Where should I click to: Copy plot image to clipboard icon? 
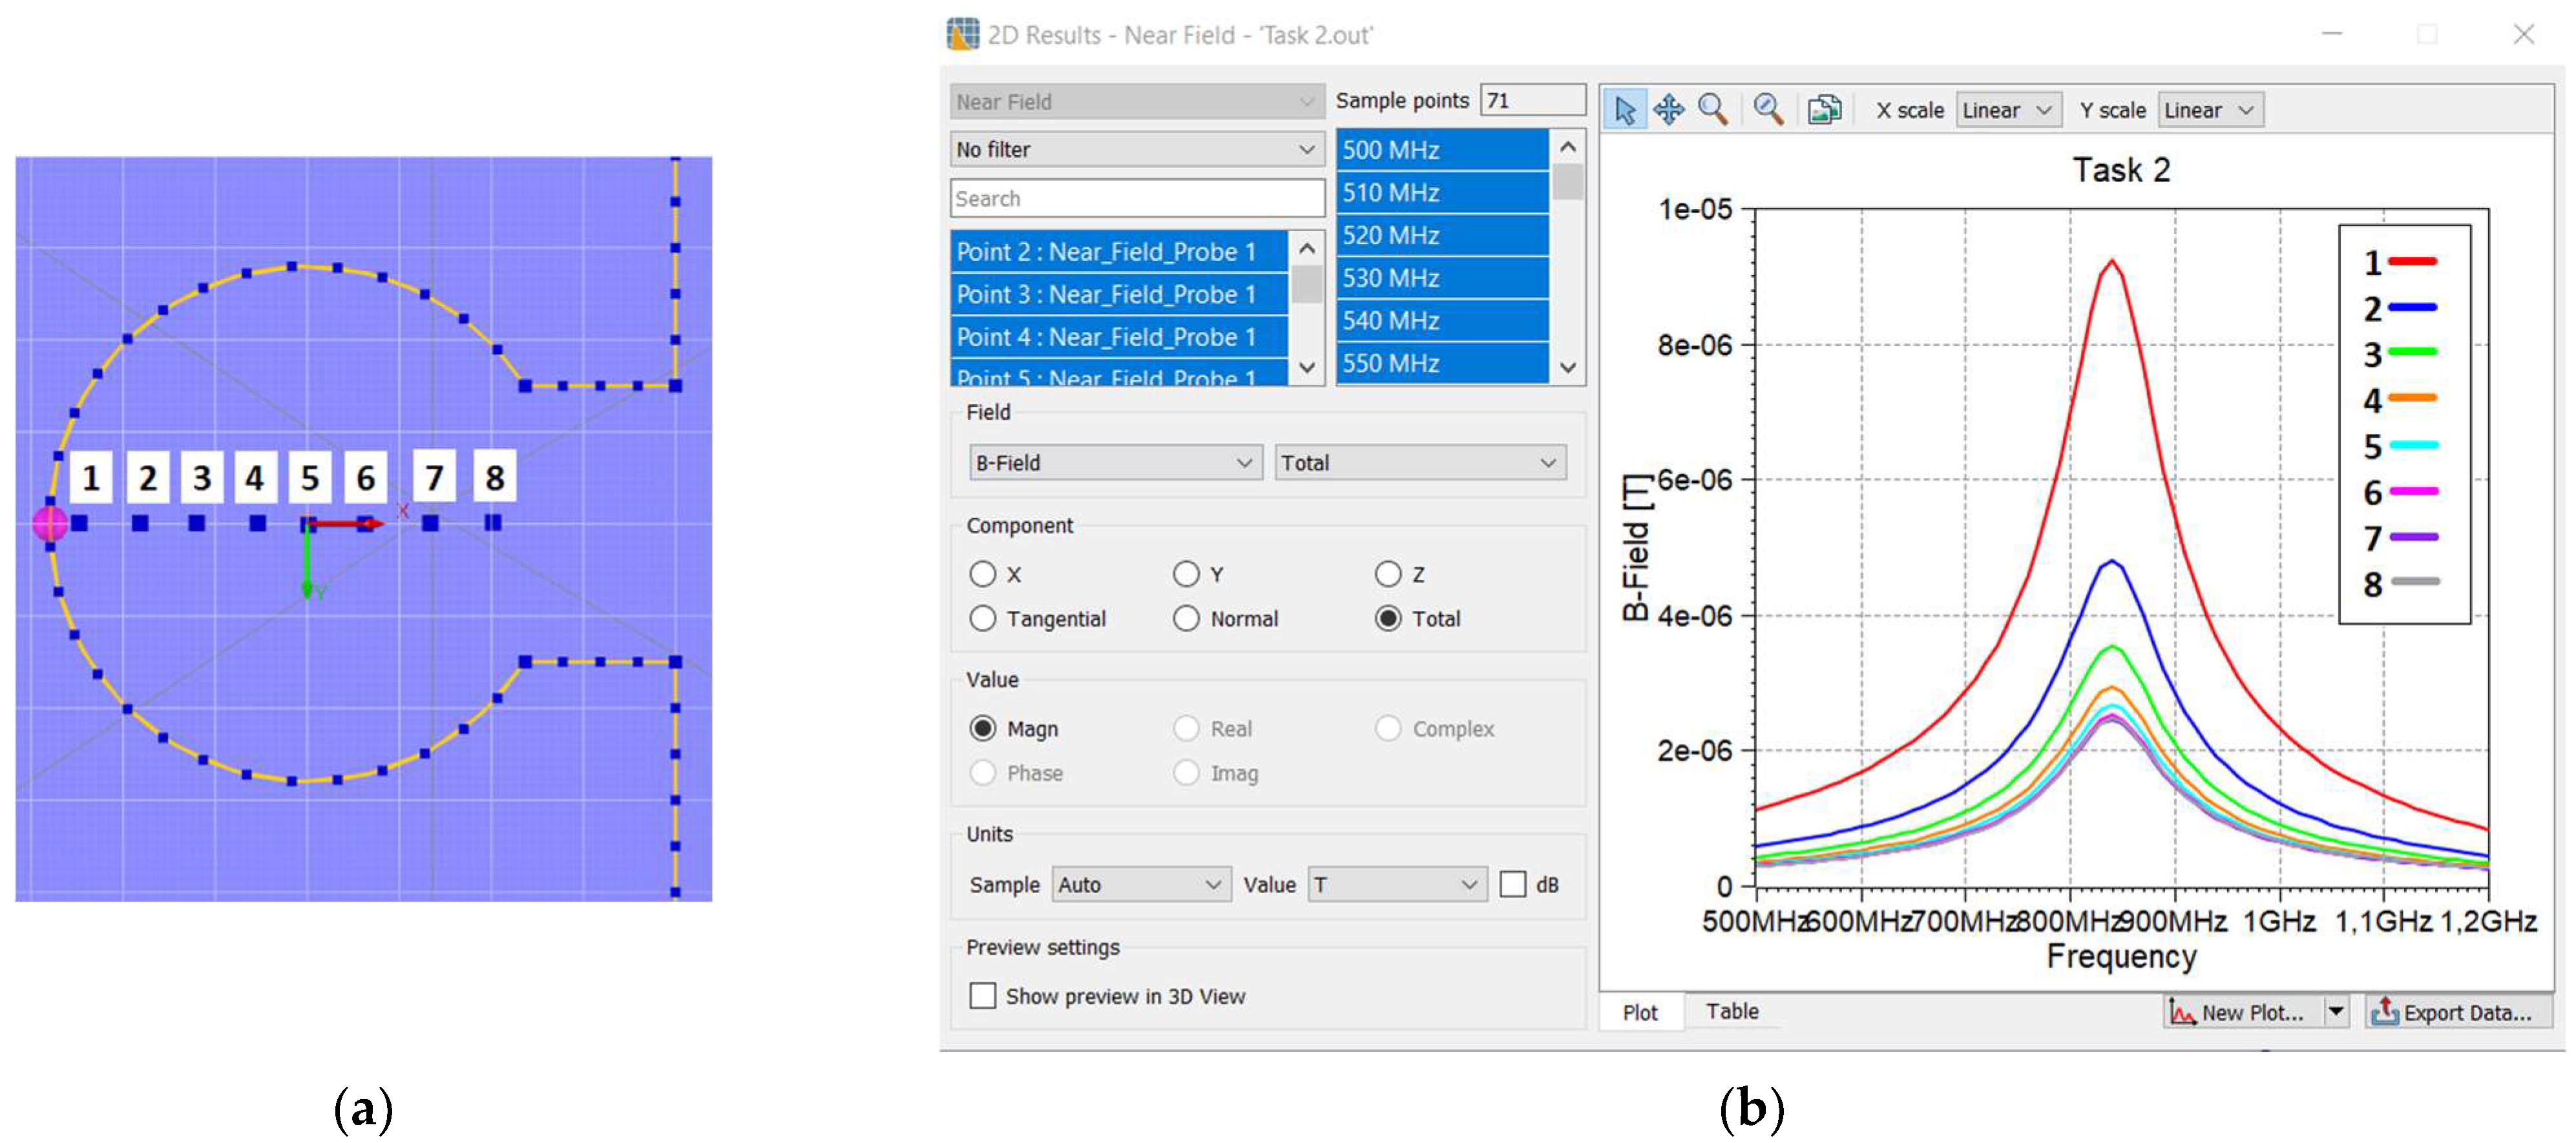1825,110
